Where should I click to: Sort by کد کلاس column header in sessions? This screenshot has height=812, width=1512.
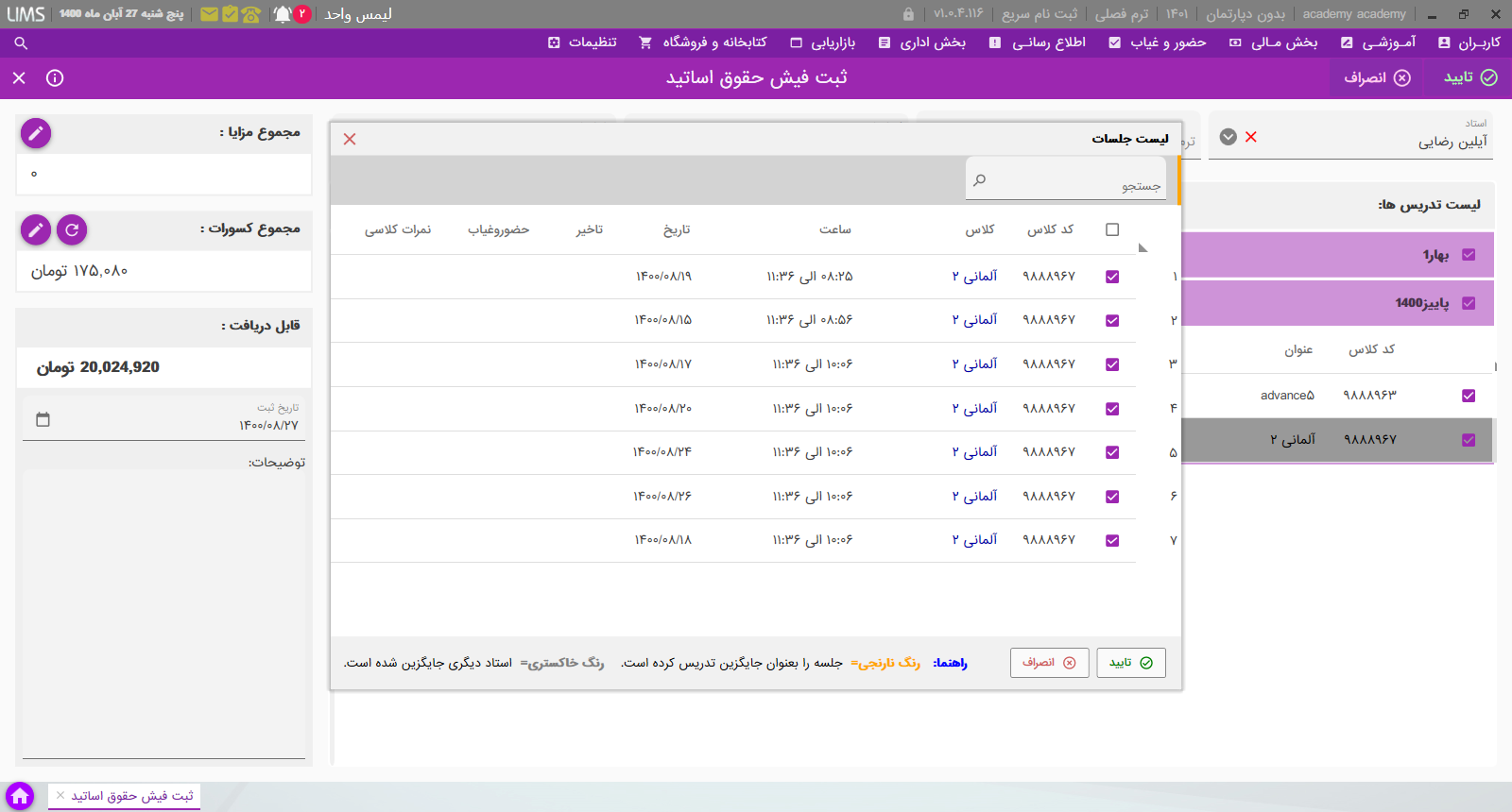coord(1051,229)
